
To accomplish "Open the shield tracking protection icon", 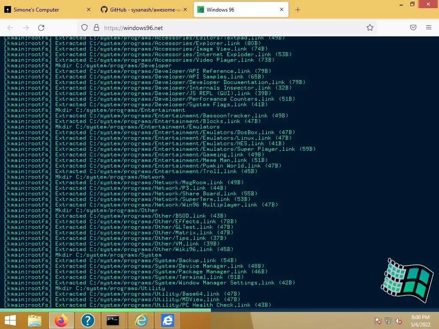I will [84, 27].
